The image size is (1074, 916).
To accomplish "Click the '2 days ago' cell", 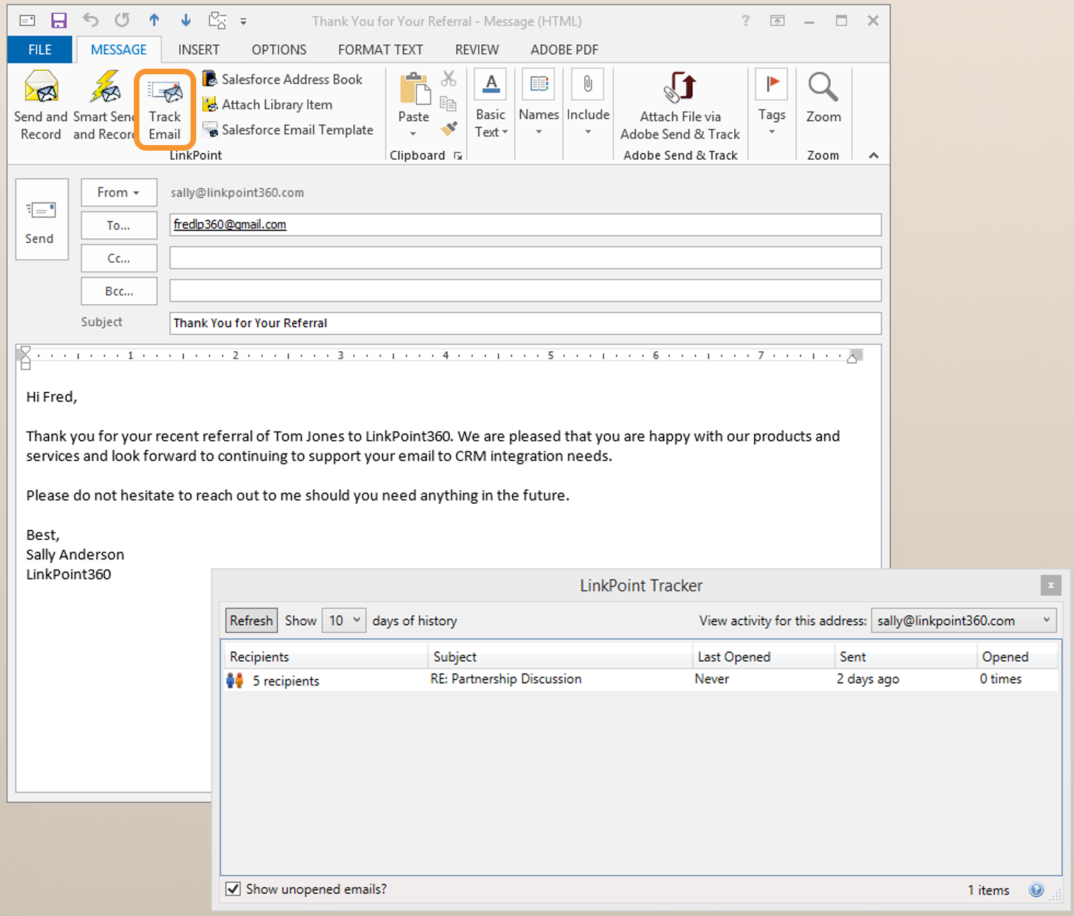I will point(868,679).
